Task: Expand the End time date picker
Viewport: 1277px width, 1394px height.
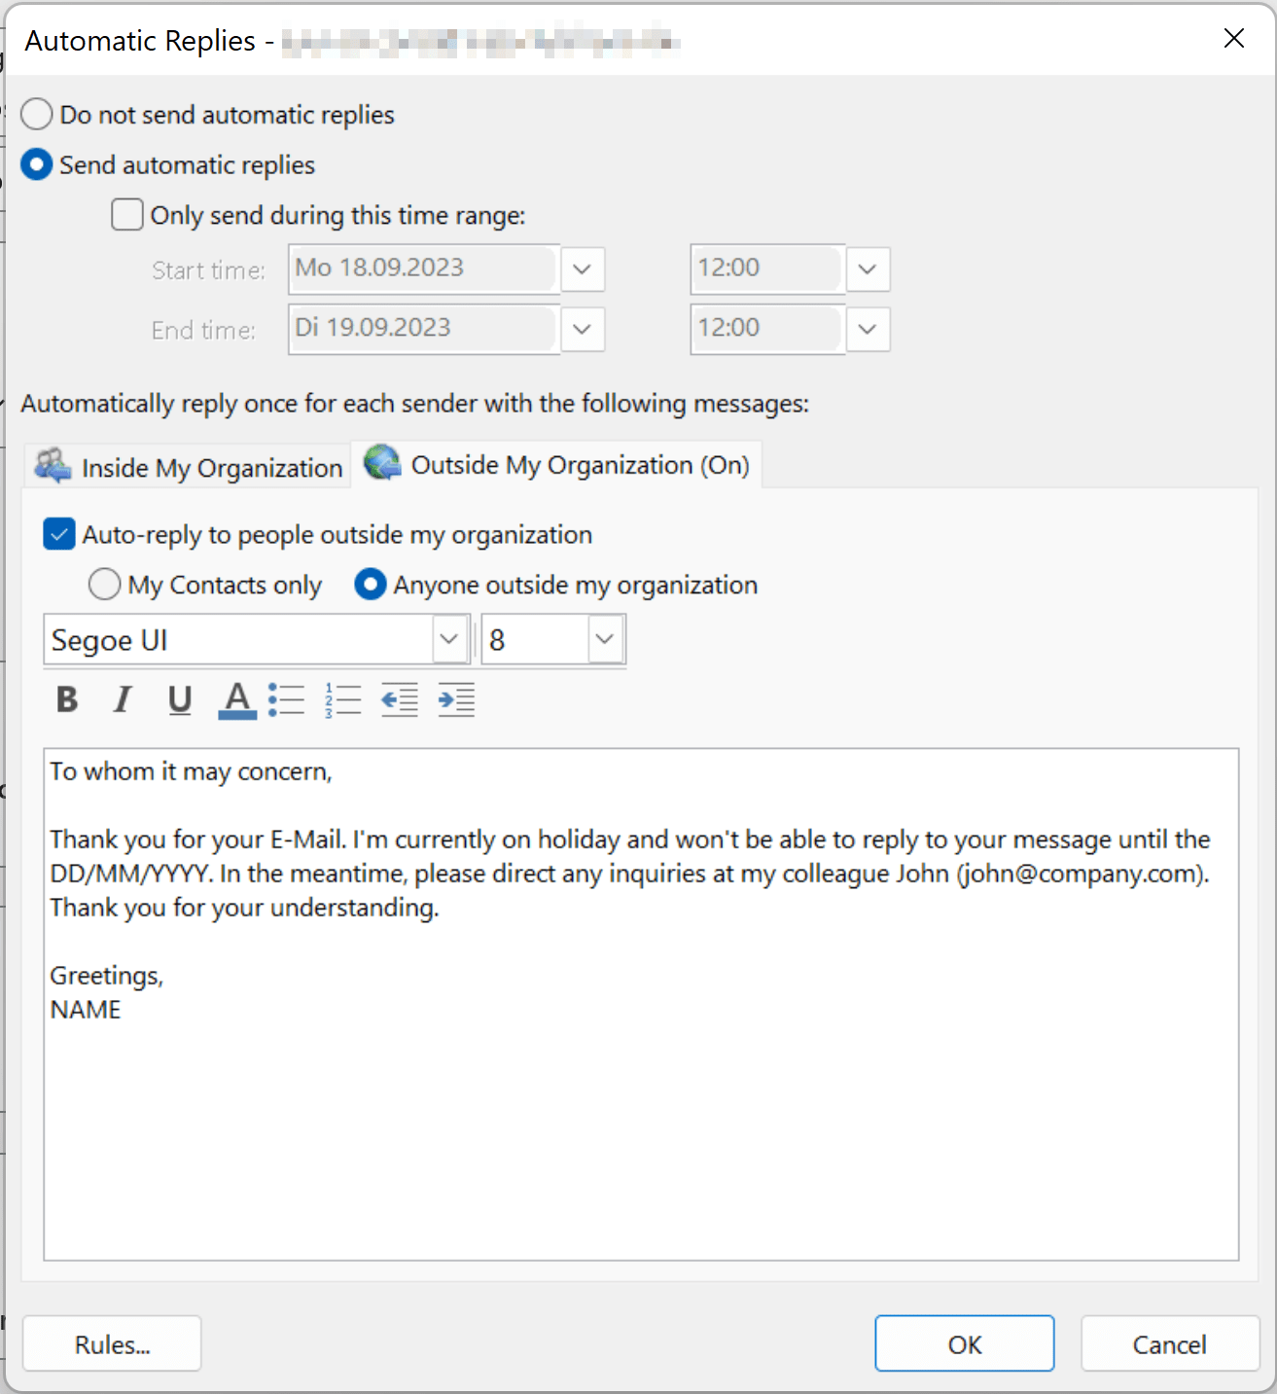Action: [x=582, y=329]
